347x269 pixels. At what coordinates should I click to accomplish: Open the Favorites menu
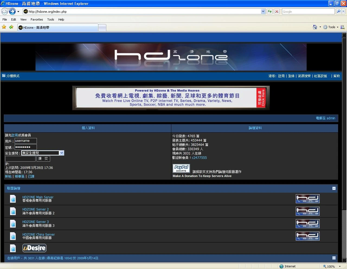[37, 19]
